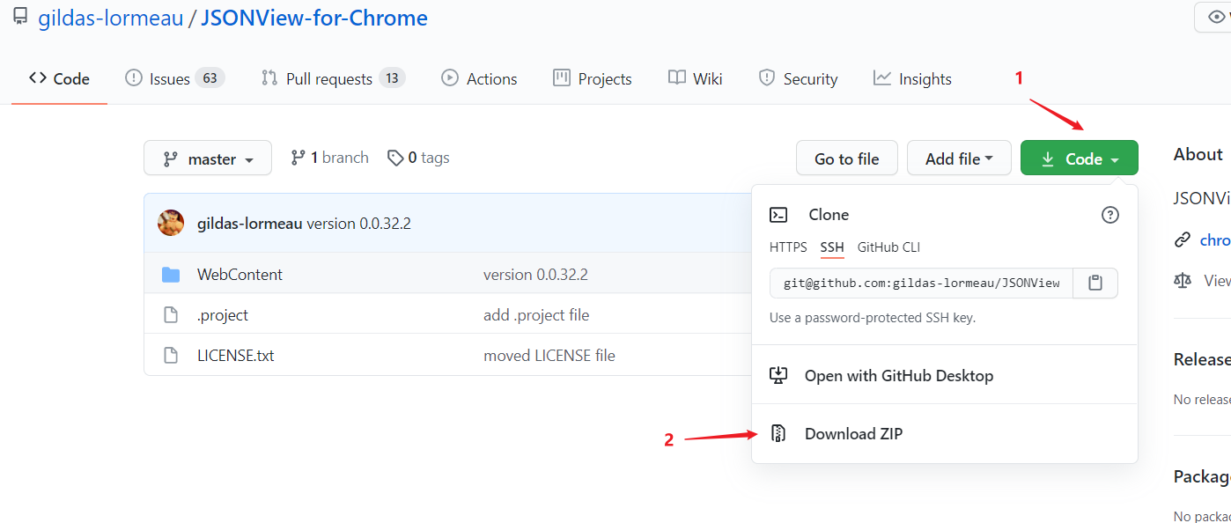Screen dimensions: 1231x523
Task: Open gildas-lormeau commit author link
Action: [250, 224]
